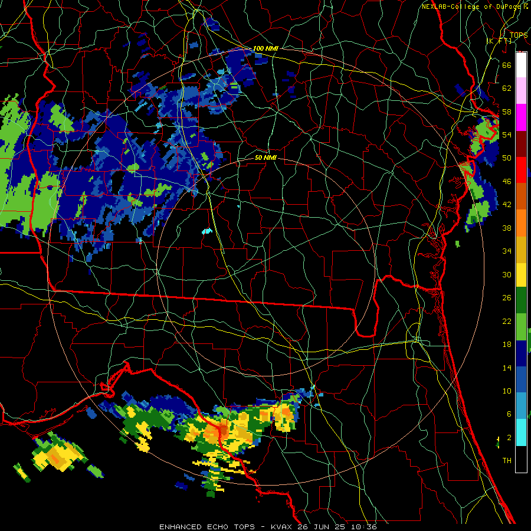The image size is (531, 531).
Task: Click the bright yellow legend swatch
Action: tap(521, 275)
